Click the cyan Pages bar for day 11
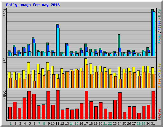The width and height of the screenshot is (163, 127). 58,42
